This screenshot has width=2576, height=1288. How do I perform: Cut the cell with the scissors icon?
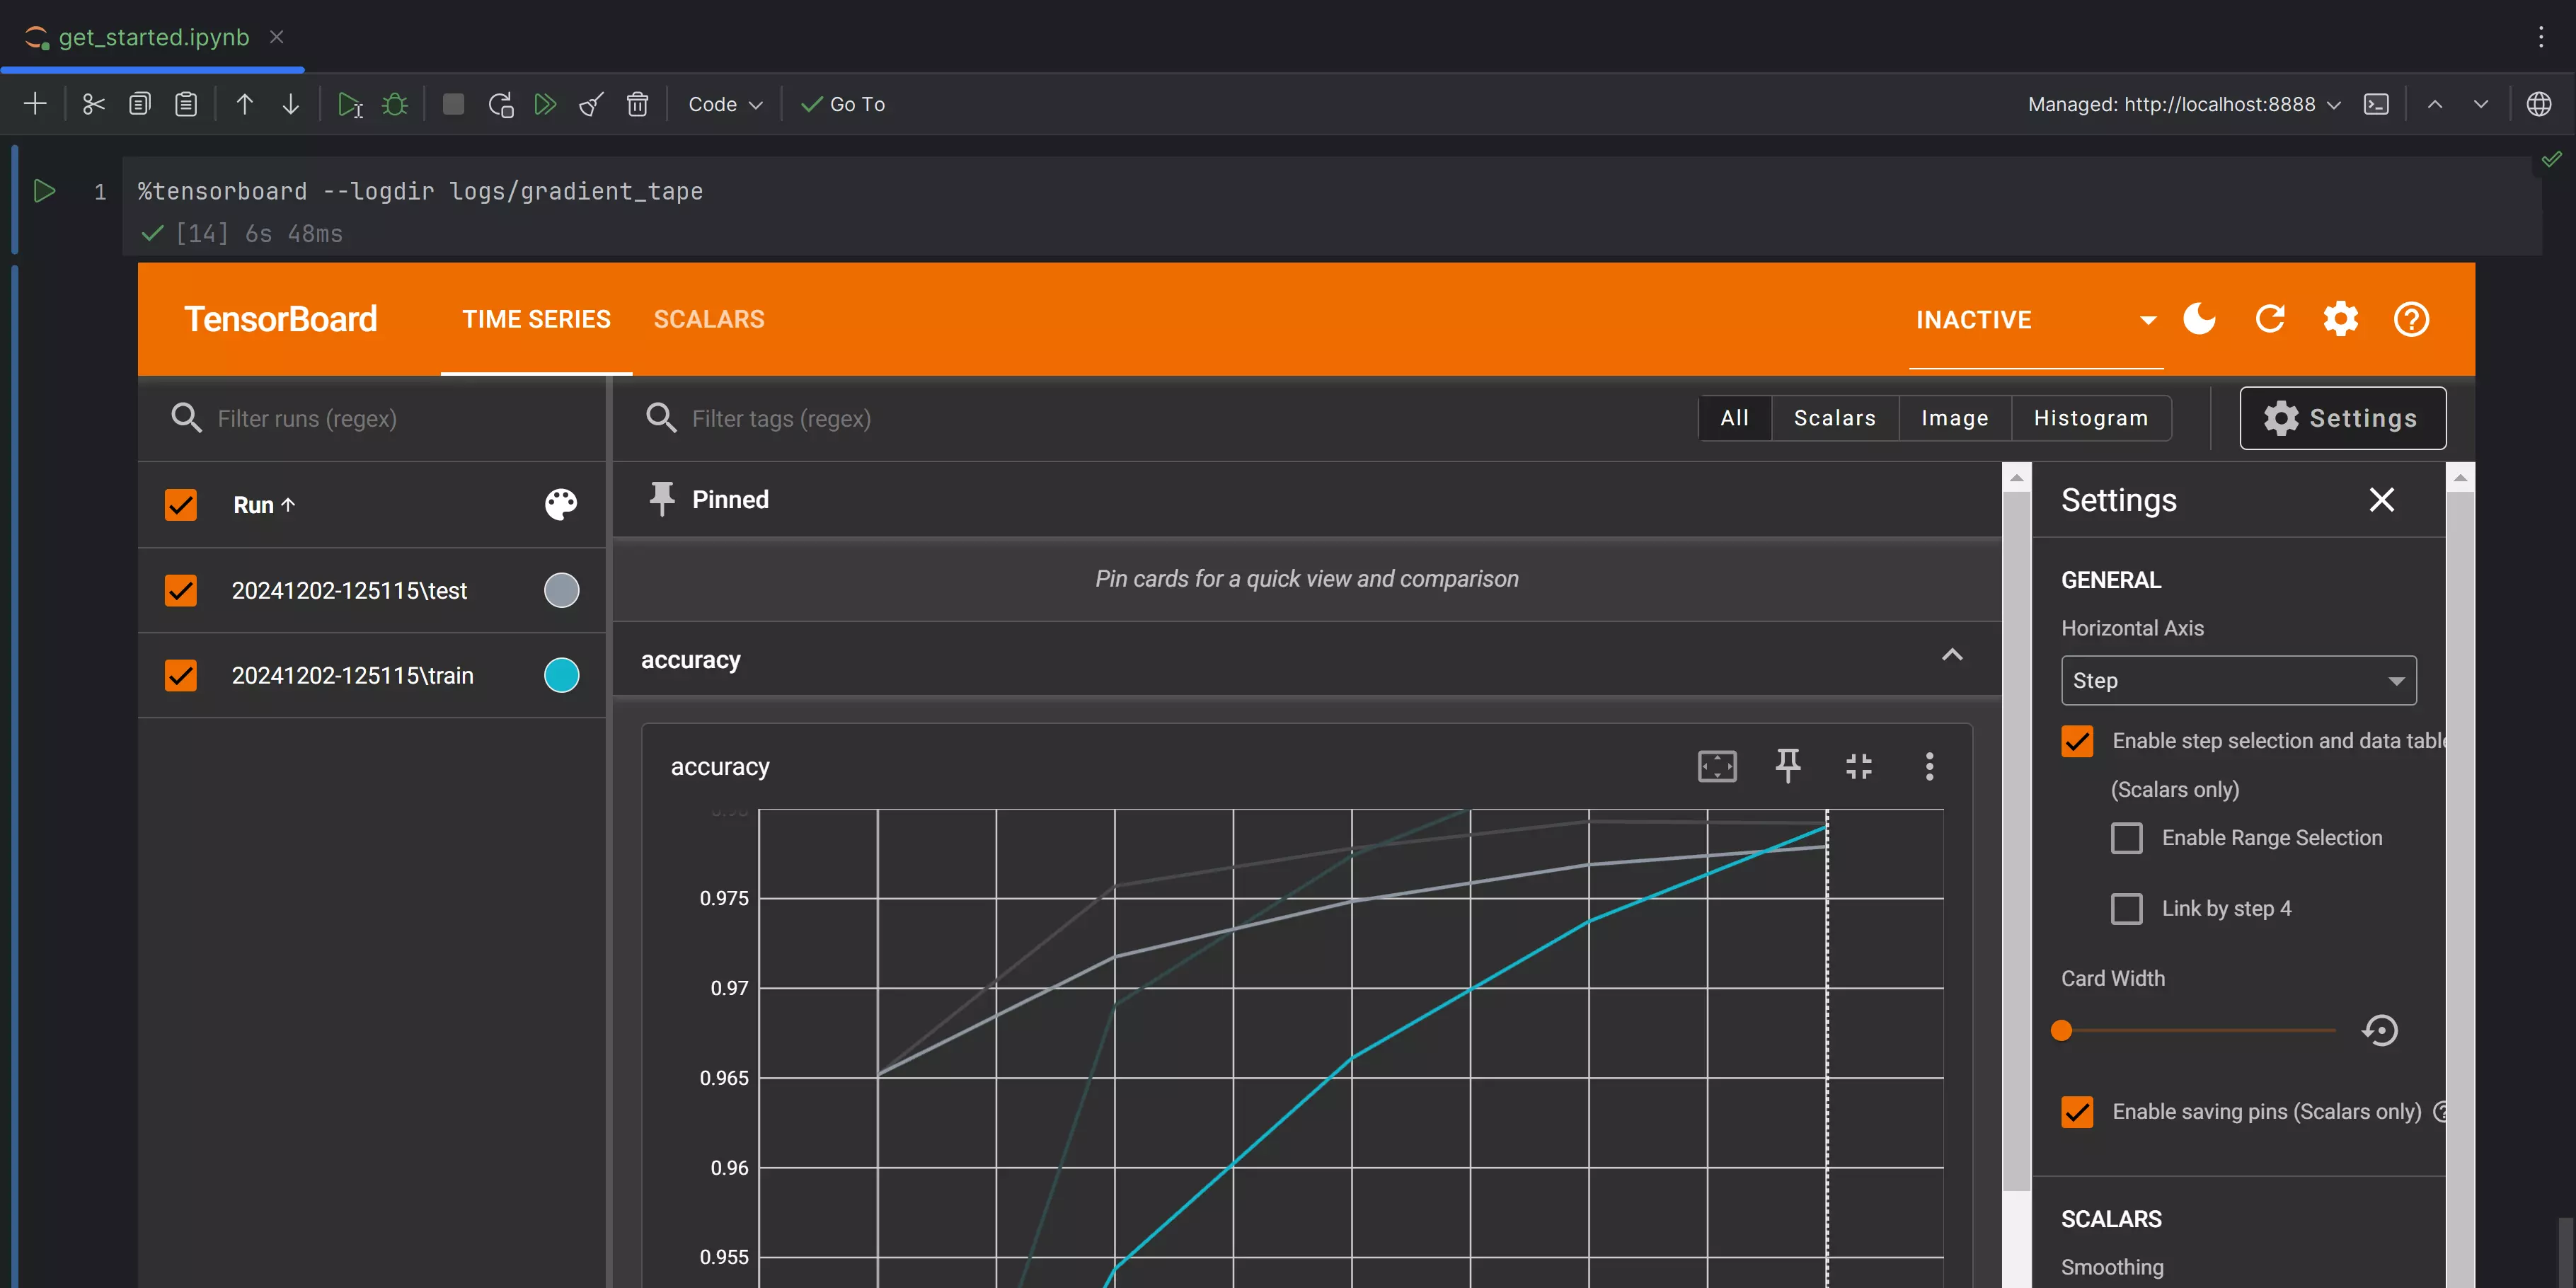point(93,104)
